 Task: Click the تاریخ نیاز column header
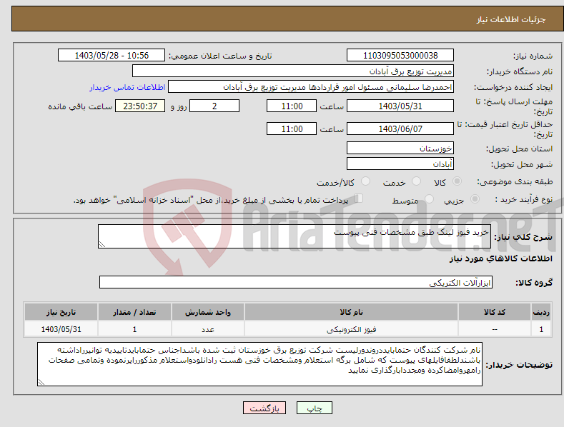61,312
